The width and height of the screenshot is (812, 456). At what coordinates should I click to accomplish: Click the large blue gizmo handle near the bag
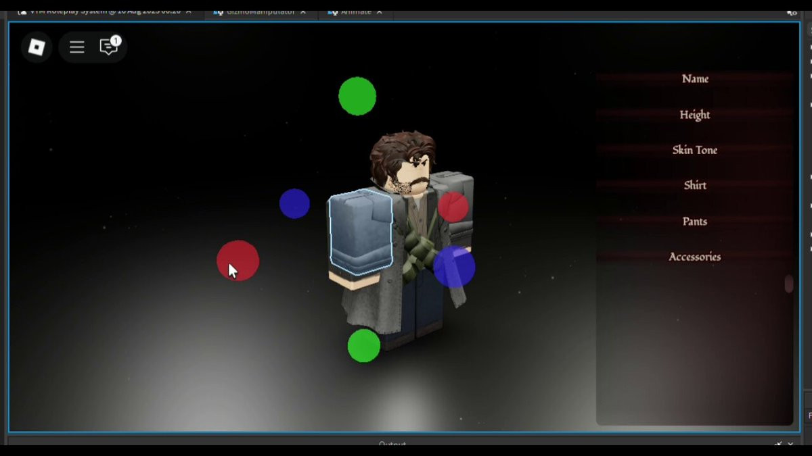click(x=454, y=267)
